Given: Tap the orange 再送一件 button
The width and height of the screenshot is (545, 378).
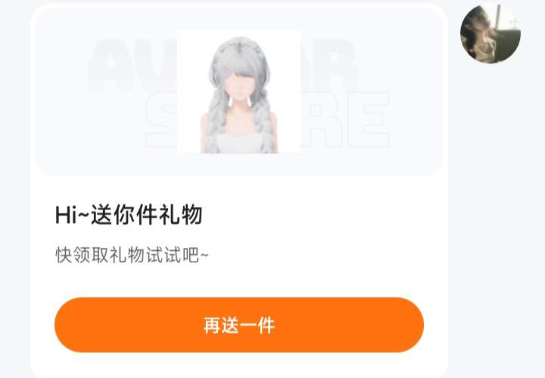Looking at the screenshot, I should [239, 325].
